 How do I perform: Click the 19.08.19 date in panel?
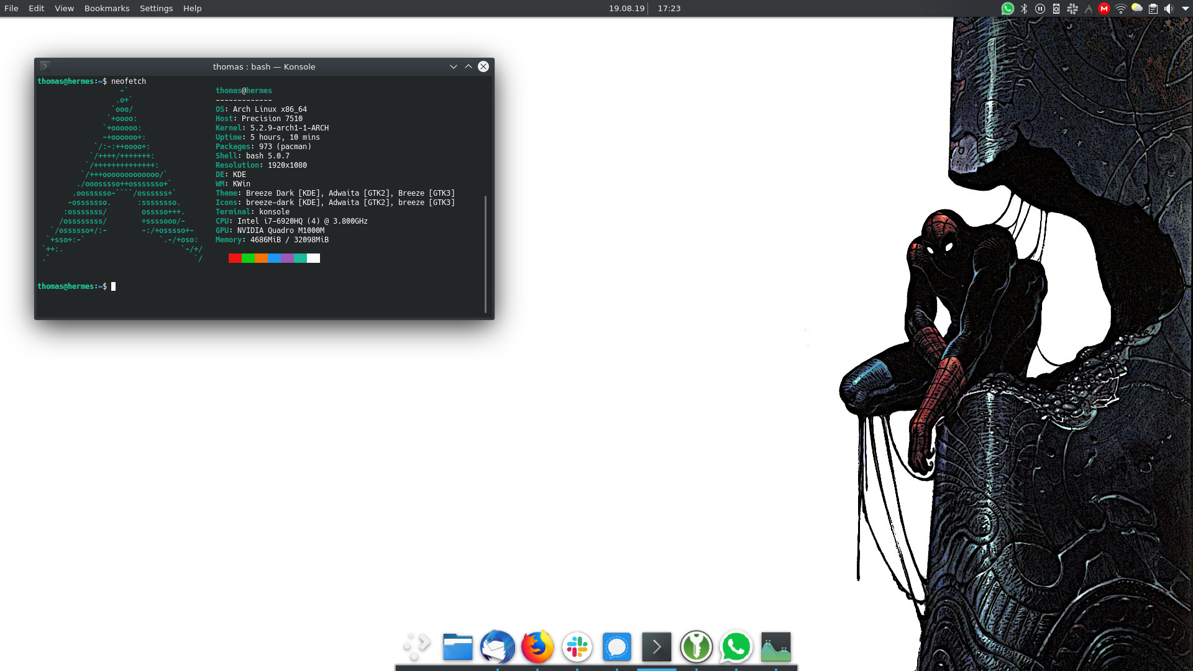[x=626, y=9]
